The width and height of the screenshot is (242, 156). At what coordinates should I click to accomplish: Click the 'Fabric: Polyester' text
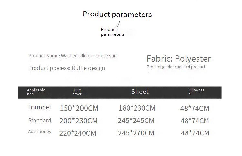coord(178,59)
